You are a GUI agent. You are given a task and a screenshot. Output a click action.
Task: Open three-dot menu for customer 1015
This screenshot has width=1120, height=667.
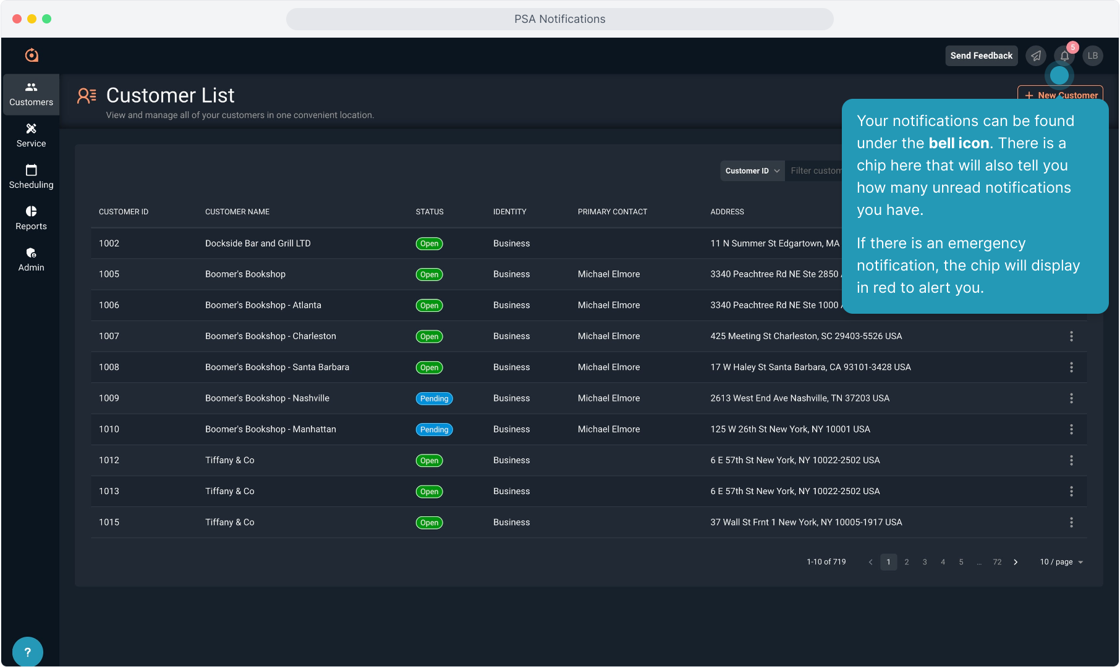(x=1071, y=522)
